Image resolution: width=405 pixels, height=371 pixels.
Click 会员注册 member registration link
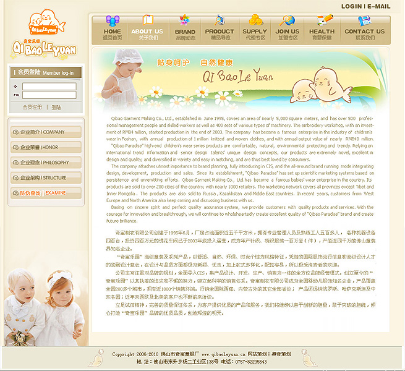click(x=32, y=107)
